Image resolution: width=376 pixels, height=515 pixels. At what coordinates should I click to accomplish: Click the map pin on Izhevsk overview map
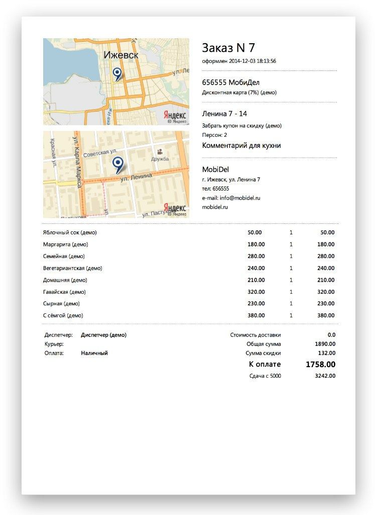pyautogui.click(x=117, y=74)
